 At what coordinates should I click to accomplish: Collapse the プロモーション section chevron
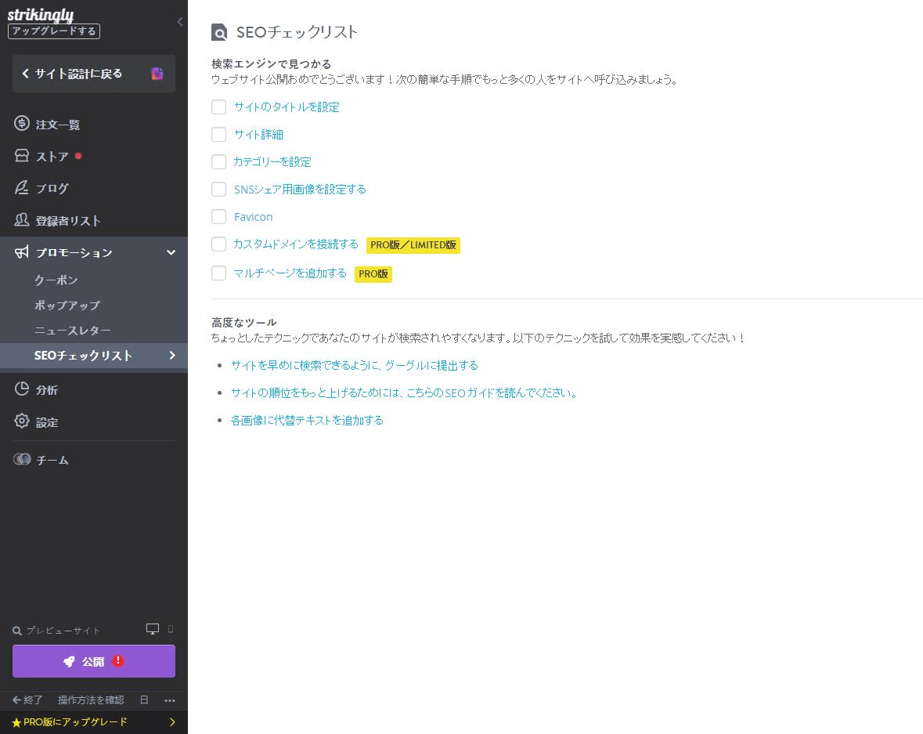coord(170,252)
